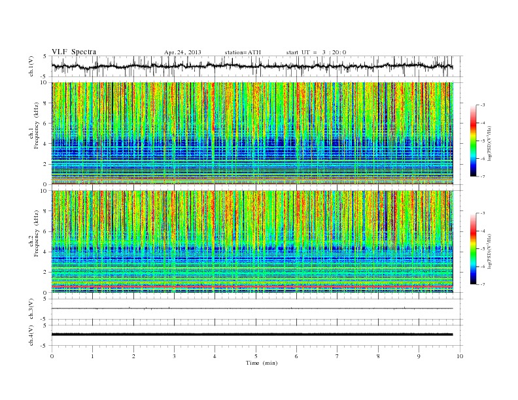
Task: Click the ch.1 spectrogram color bar
Action: (473, 141)
